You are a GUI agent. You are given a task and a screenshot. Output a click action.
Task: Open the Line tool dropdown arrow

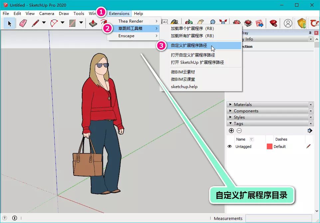pos(44,22)
